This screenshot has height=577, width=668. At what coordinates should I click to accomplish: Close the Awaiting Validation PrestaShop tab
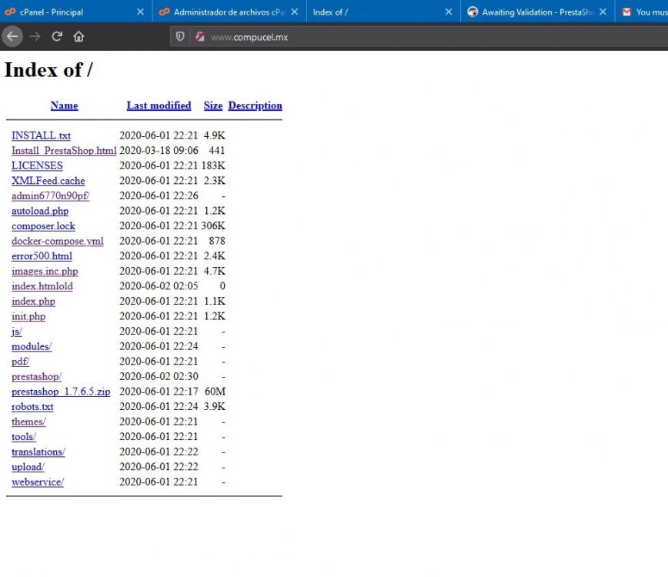coord(603,12)
